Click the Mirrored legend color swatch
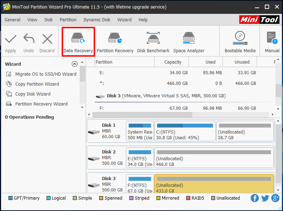Screen dimensions: 283x211 [158, 198]
